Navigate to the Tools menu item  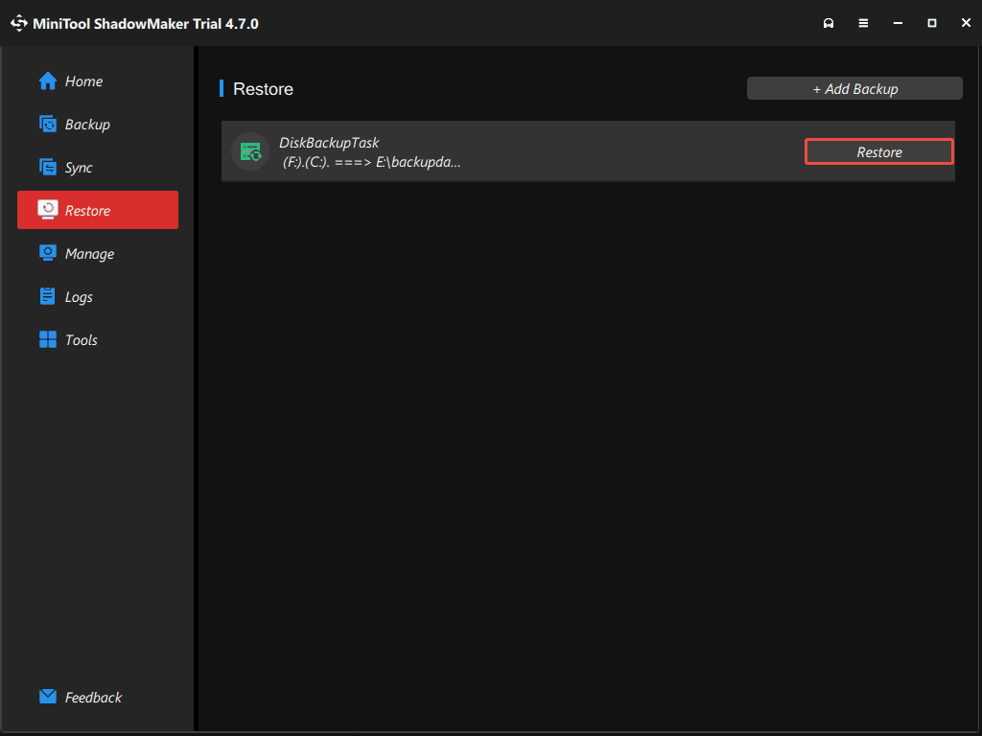click(82, 339)
